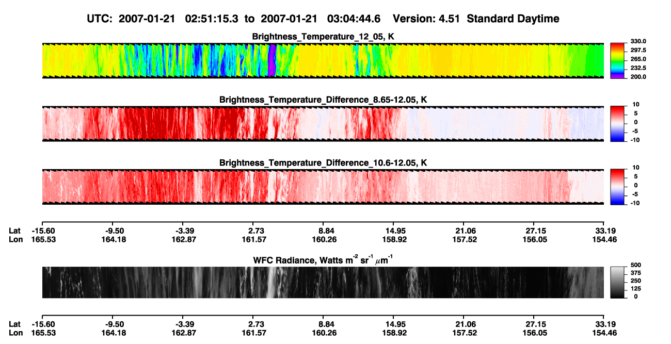Image resolution: width=671 pixels, height=344 pixels.
Task: Click the 'Lon' label of the axis under the 10.6-12.05 panel
Action: click(15, 239)
